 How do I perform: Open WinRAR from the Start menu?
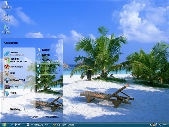(x=11, y=87)
